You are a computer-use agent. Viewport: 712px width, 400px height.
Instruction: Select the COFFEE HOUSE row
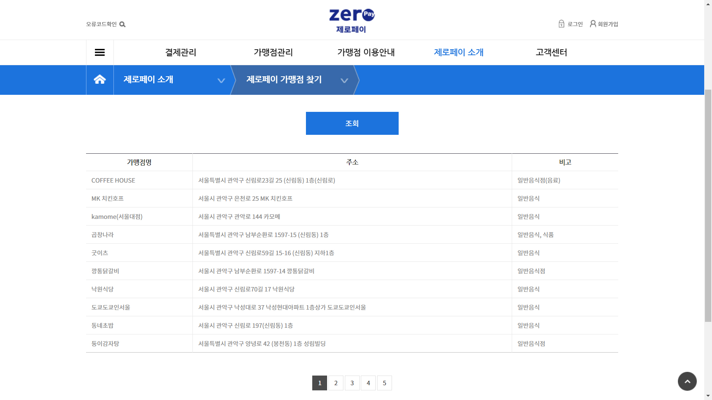tap(113, 180)
